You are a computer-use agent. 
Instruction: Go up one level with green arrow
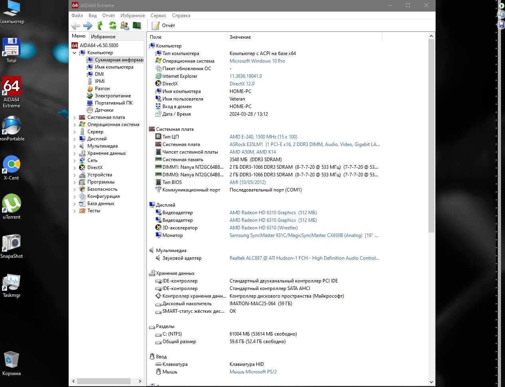coord(100,26)
